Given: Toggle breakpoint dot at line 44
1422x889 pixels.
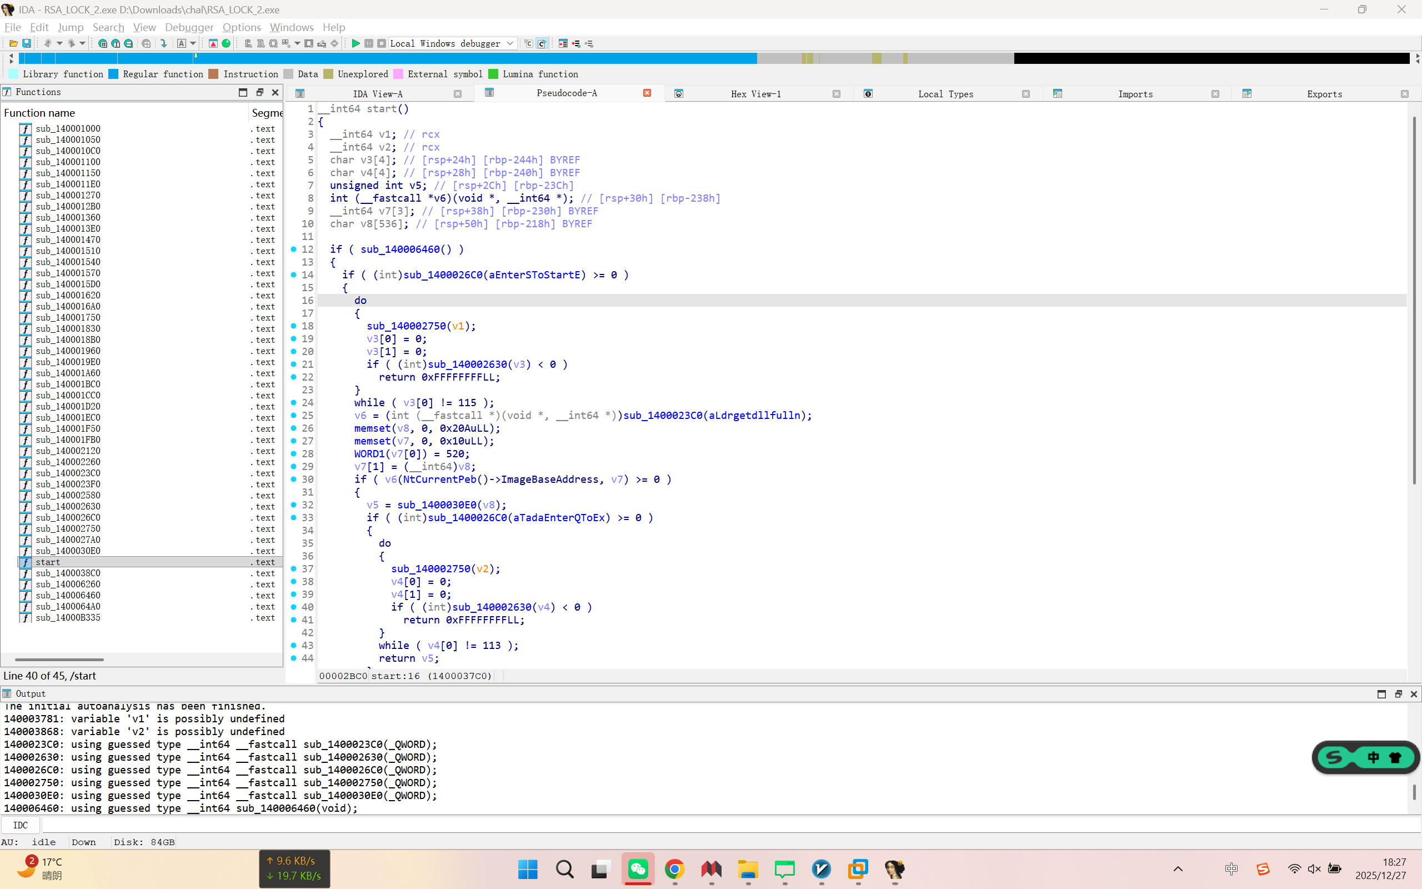Looking at the screenshot, I should click(294, 658).
